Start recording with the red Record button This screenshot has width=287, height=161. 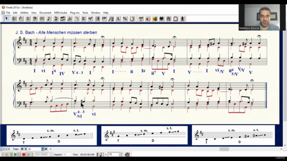tap(24, 155)
